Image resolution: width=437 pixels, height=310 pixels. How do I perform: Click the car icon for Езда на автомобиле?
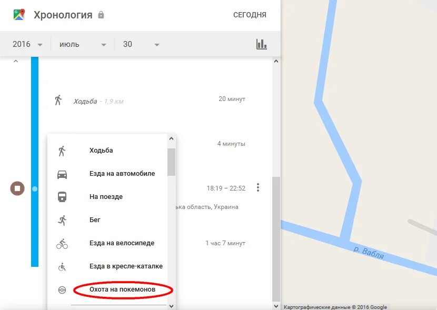(63, 173)
